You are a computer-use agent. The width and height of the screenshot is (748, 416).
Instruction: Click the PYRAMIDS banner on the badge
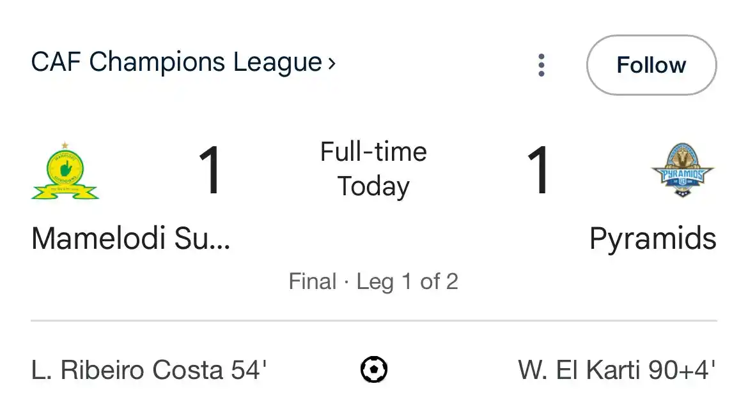(682, 175)
